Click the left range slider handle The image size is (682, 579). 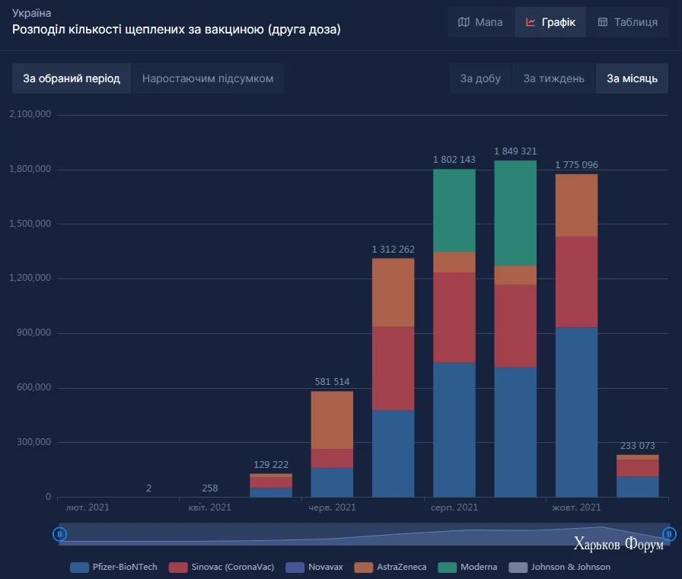(x=59, y=534)
